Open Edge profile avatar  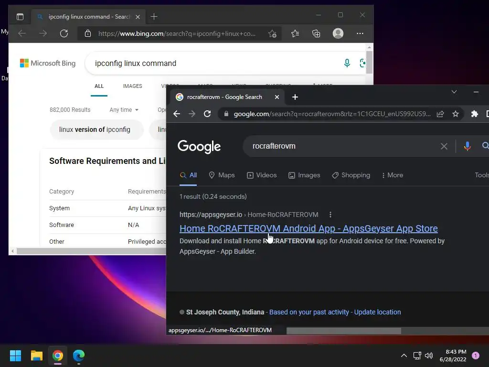pyautogui.click(x=338, y=33)
